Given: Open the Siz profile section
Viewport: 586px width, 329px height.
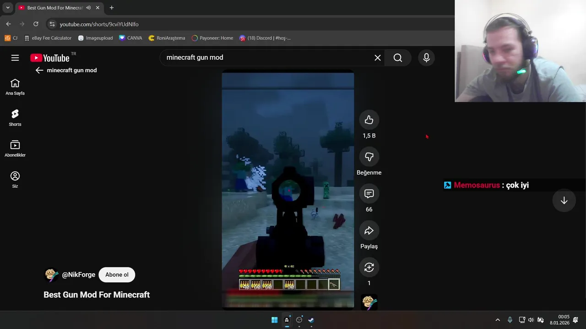Looking at the screenshot, I should coord(15,180).
